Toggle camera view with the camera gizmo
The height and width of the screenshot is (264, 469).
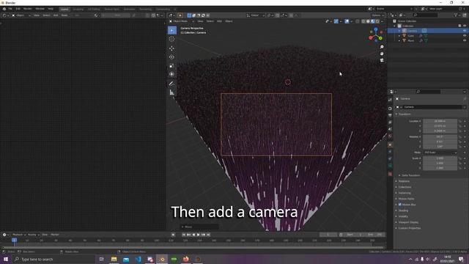click(382, 60)
